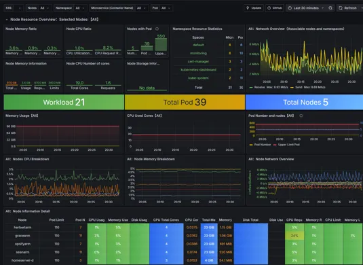Viewport: 363px width, 265px height.
Task: Click the 19.0 Total Cores value
Action: click(x=79, y=83)
